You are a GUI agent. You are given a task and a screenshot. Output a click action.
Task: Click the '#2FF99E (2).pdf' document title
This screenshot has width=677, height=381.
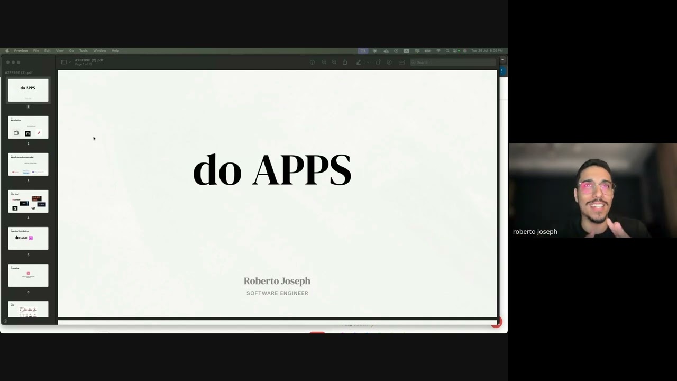[x=89, y=60]
